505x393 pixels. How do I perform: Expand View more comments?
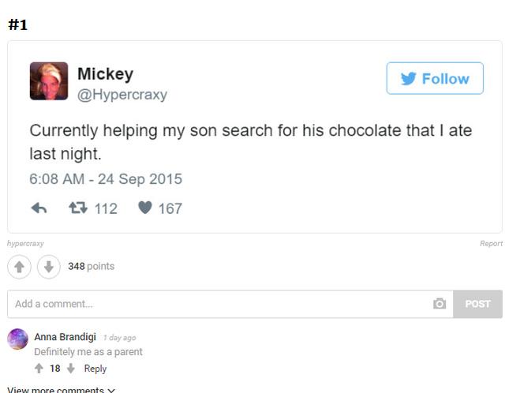point(62,390)
